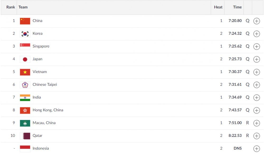Select the Team column header
This screenshot has width=264, height=156.
[x=23, y=7]
